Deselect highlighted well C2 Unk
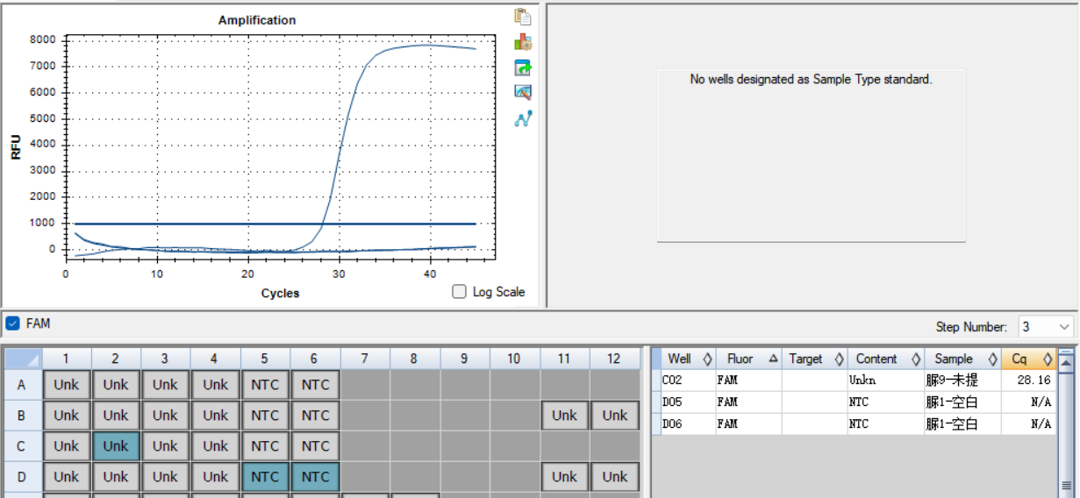 (116, 446)
